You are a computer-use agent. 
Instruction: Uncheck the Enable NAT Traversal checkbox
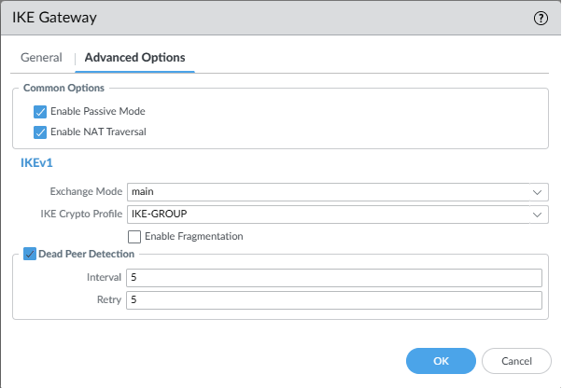[40, 132]
